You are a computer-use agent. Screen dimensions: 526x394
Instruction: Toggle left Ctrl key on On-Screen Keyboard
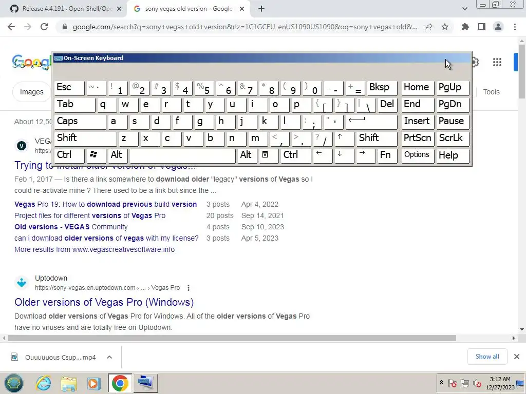(x=69, y=155)
